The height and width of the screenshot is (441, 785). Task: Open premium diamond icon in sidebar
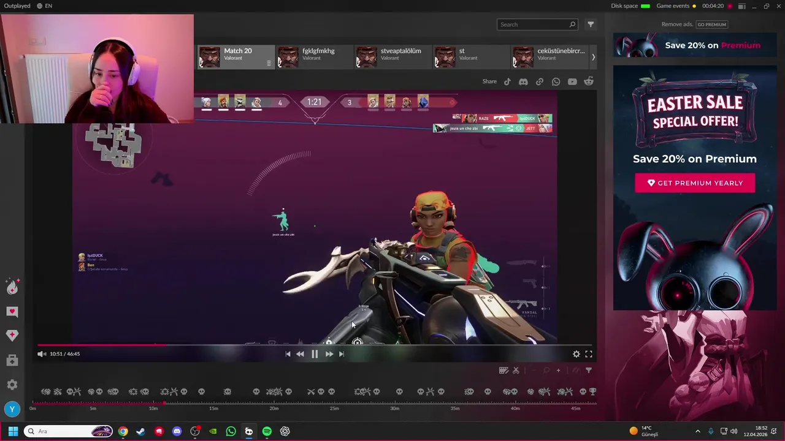pyautogui.click(x=12, y=335)
